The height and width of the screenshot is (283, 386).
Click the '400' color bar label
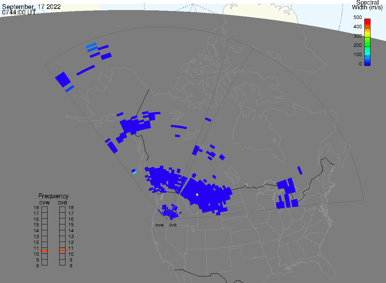(357, 27)
